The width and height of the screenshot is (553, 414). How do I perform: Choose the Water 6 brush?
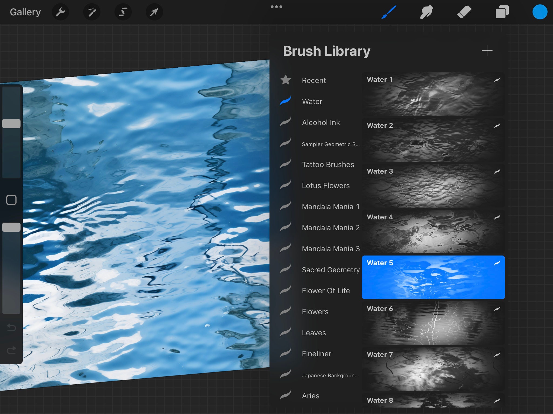(433, 323)
